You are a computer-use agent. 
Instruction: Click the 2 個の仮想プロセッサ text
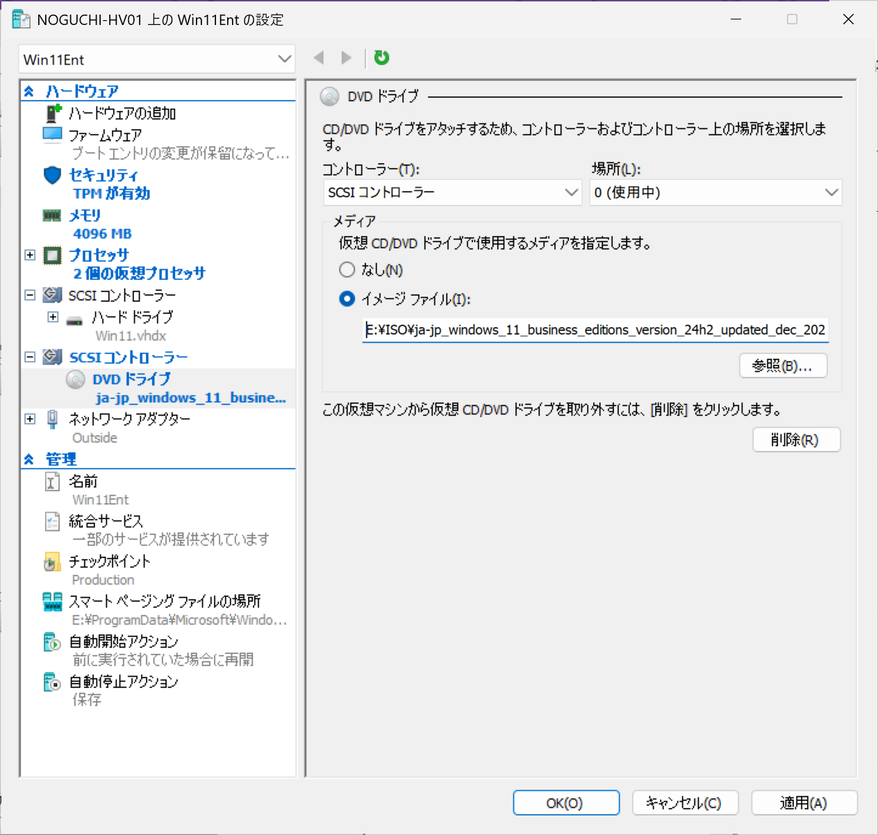pos(139,273)
